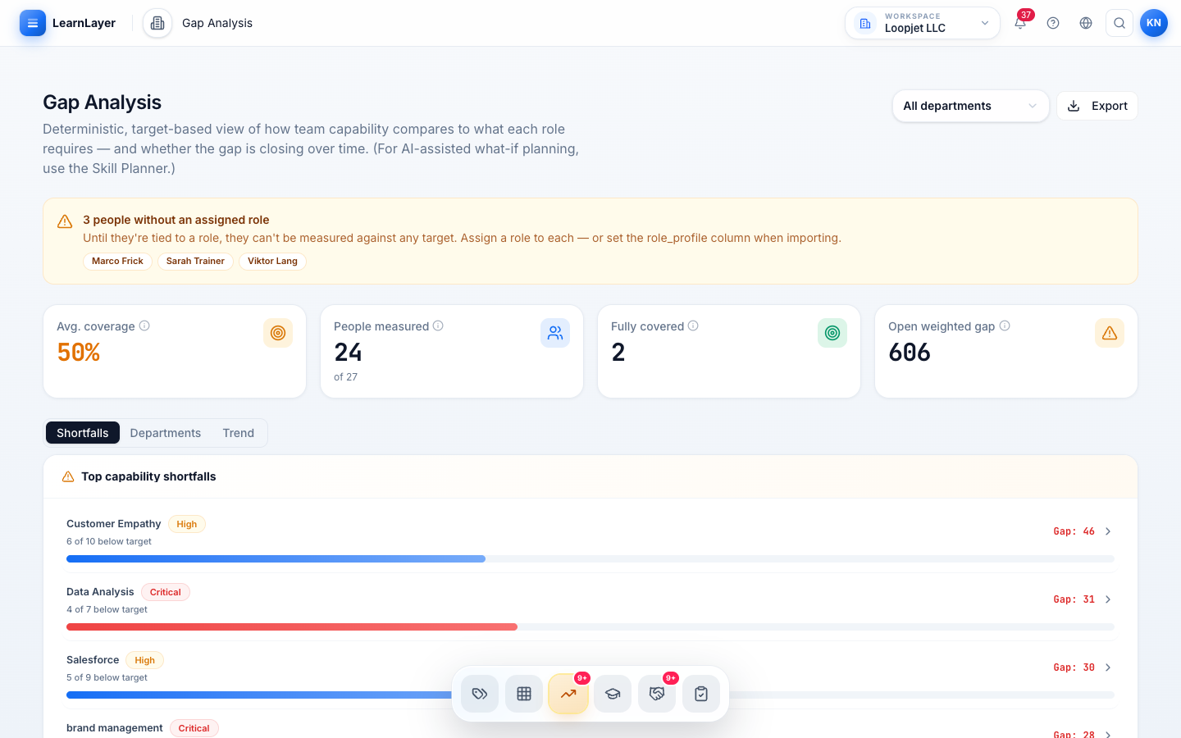Click the Viktor Lang chip
1181x738 pixels.
(272, 261)
